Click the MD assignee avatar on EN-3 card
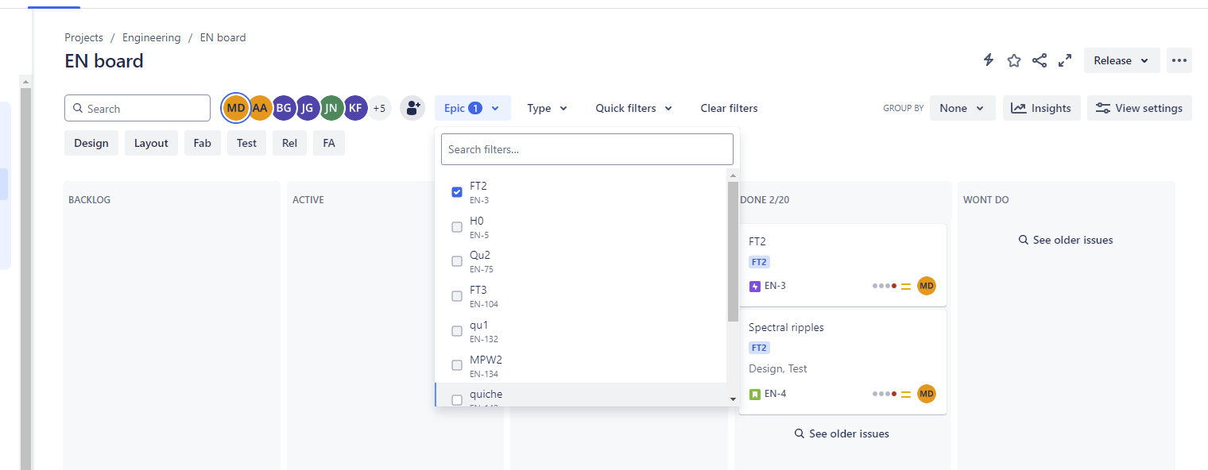The width and height of the screenshot is (1208, 470). pos(927,286)
